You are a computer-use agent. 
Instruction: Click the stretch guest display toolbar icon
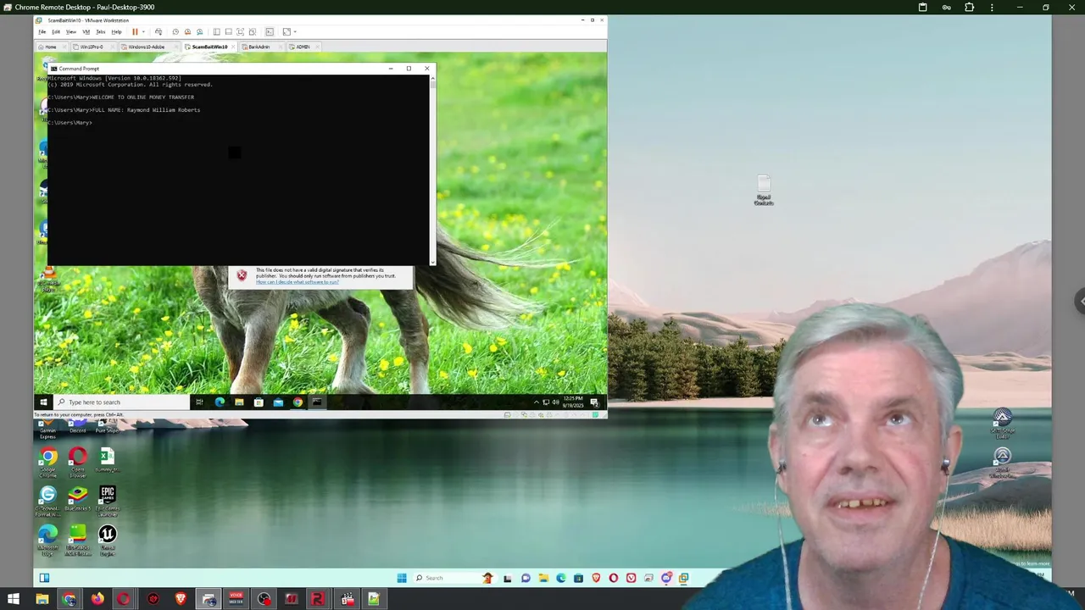287,32
